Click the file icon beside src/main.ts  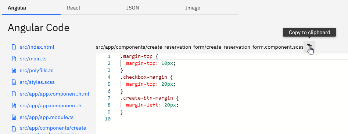[14, 59]
